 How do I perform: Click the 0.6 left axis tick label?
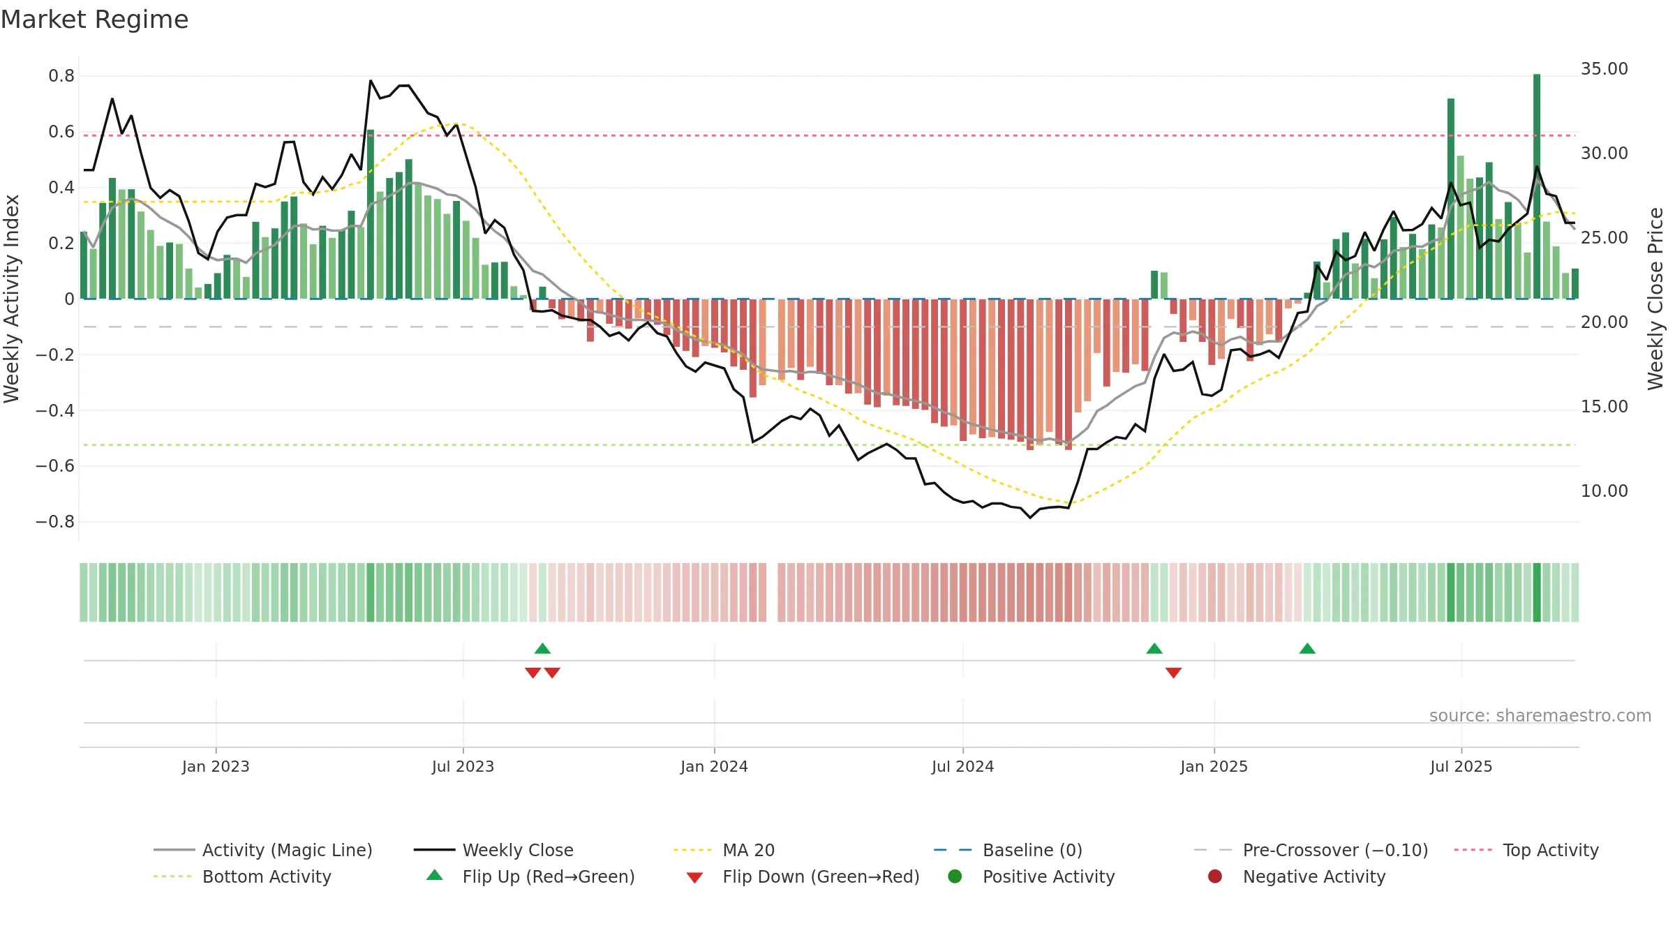click(x=61, y=132)
